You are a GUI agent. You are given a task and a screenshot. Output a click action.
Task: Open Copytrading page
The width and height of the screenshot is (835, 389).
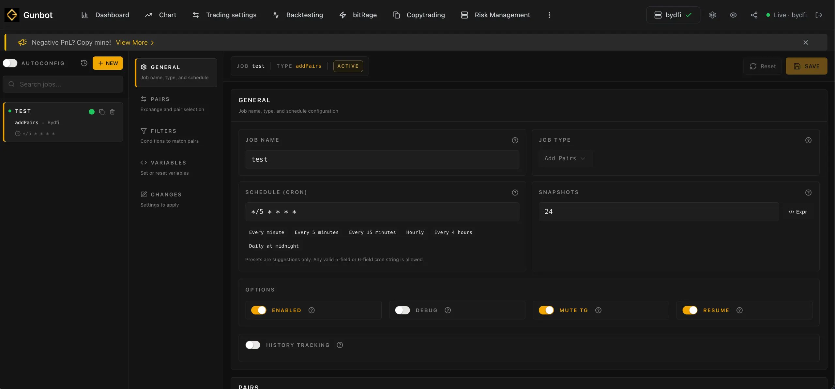[x=419, y=15]
